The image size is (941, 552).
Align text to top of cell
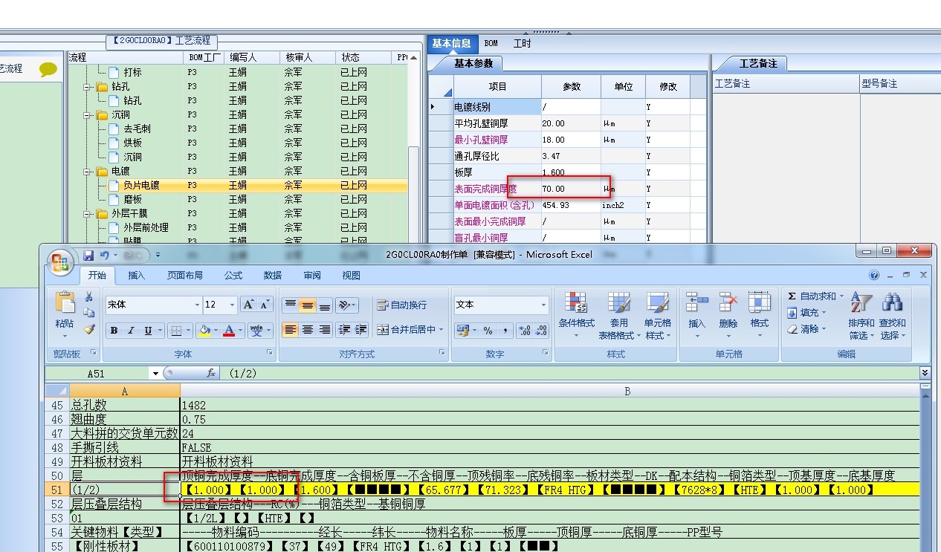tap(291, 305)
